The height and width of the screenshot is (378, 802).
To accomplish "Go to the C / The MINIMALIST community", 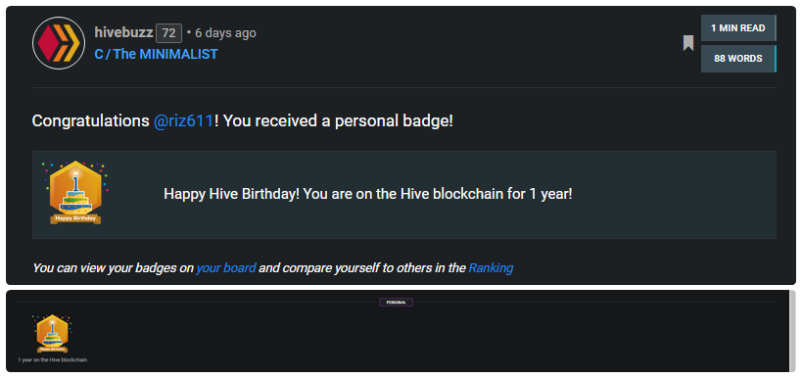I will click(156, 54).
